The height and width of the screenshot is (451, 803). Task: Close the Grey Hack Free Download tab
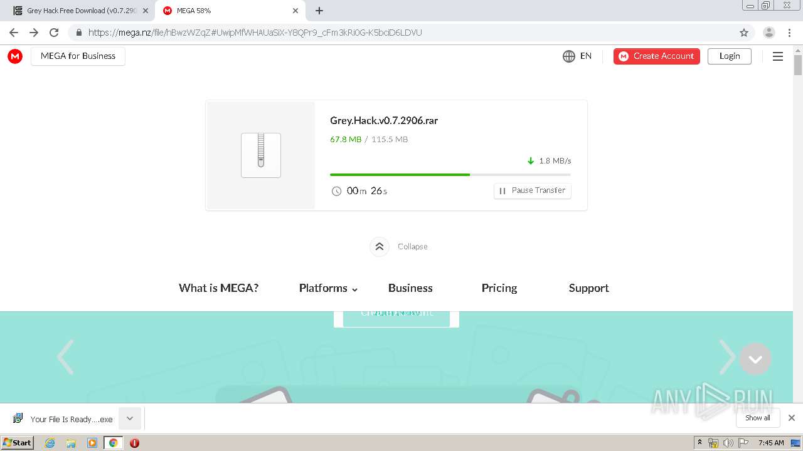145,11
